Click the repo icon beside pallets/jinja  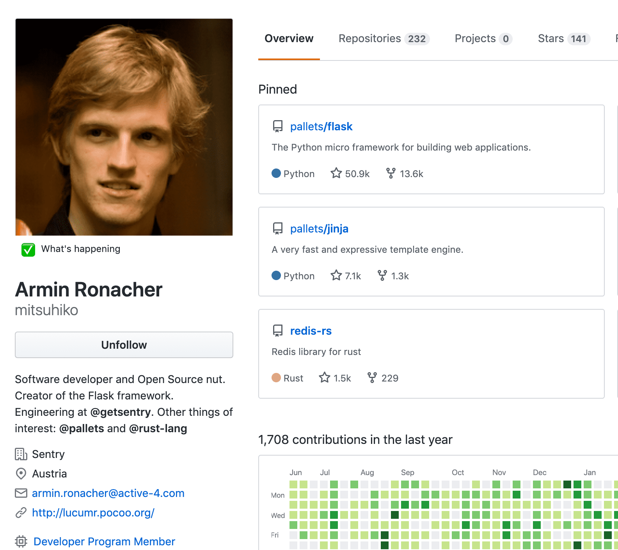click(277, 229)
